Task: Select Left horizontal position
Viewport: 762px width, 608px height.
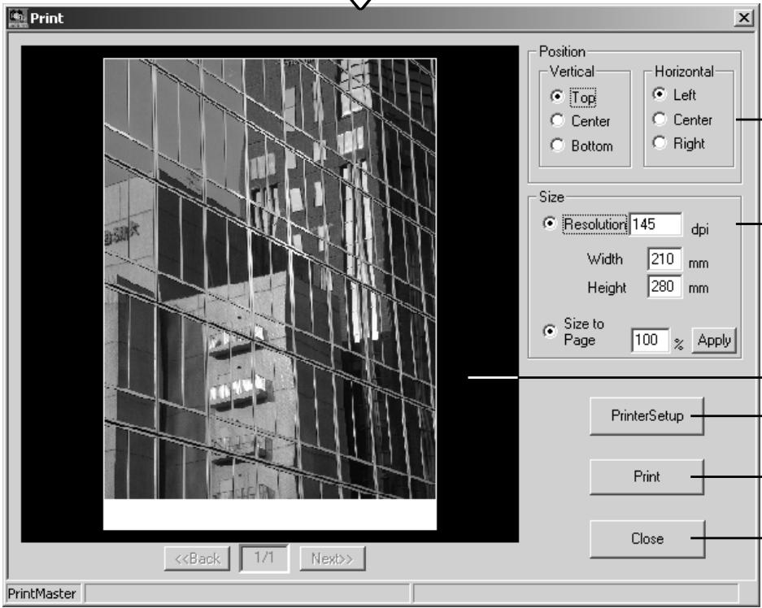Action: coord(659,93)
